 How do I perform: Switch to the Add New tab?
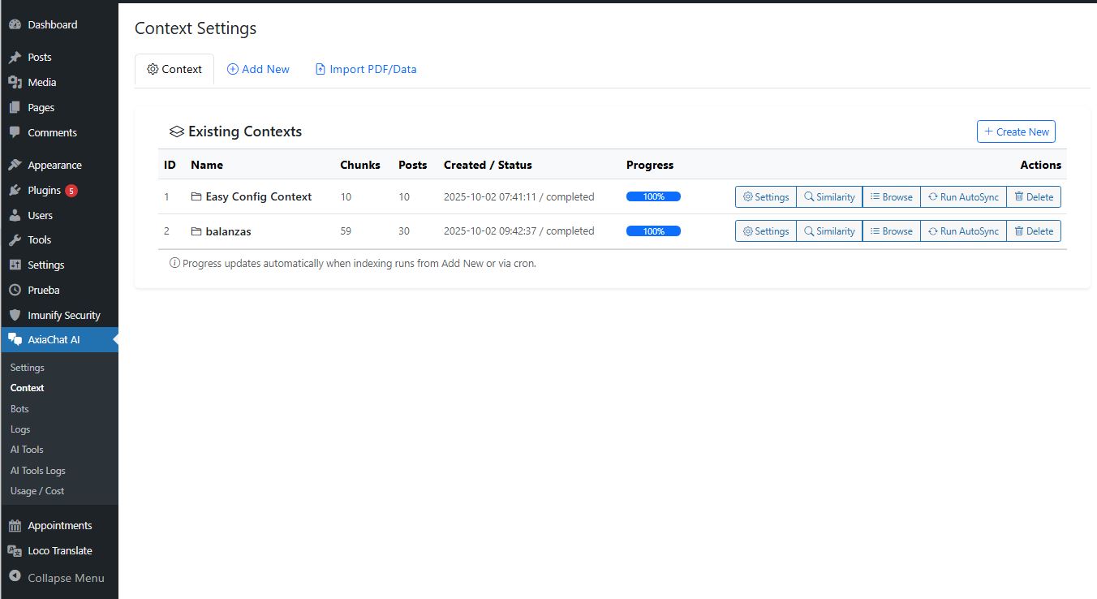(x=258, y=69)
